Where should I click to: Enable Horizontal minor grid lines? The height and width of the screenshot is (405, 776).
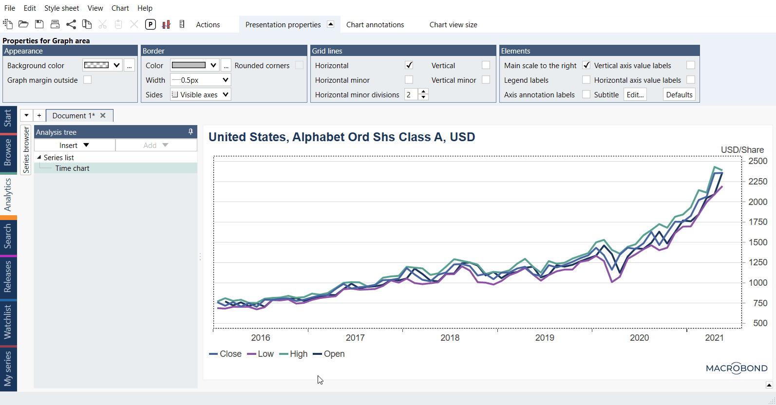click(x=409, y=80)
